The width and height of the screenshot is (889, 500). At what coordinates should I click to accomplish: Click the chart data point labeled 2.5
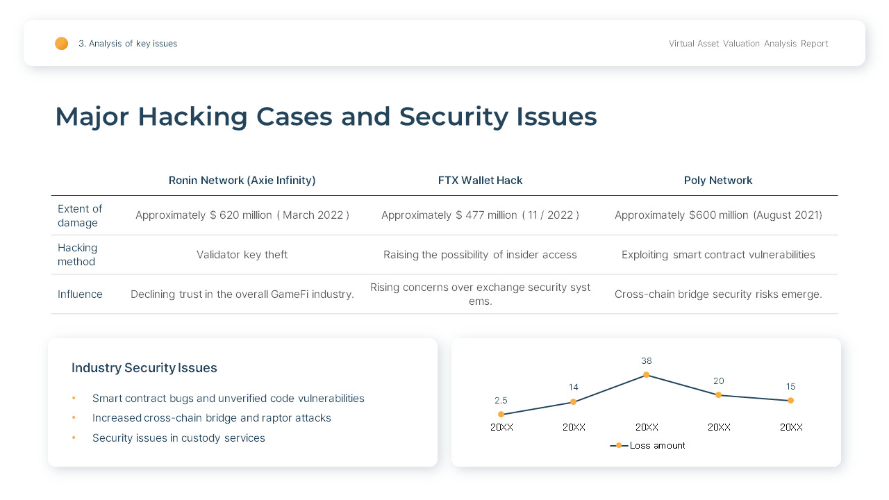pyautogui.click(x=501, y=415)
